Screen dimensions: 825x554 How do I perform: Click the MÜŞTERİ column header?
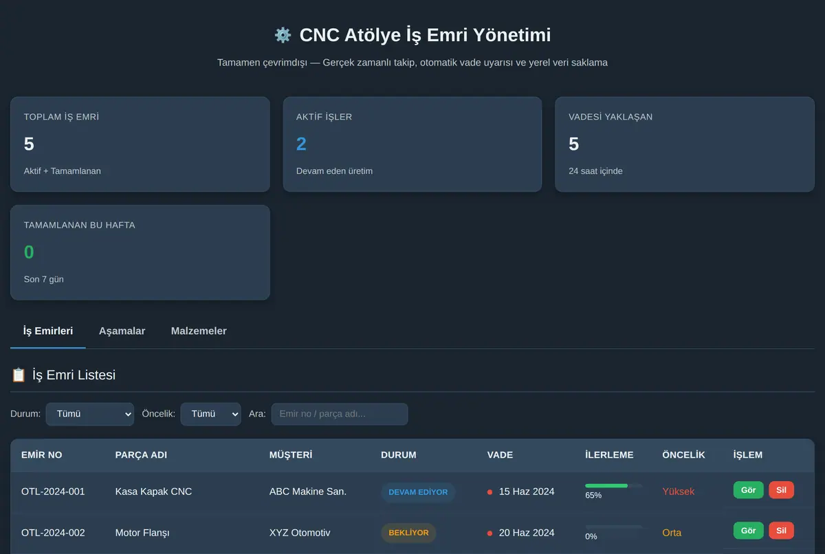click(291, 455)
